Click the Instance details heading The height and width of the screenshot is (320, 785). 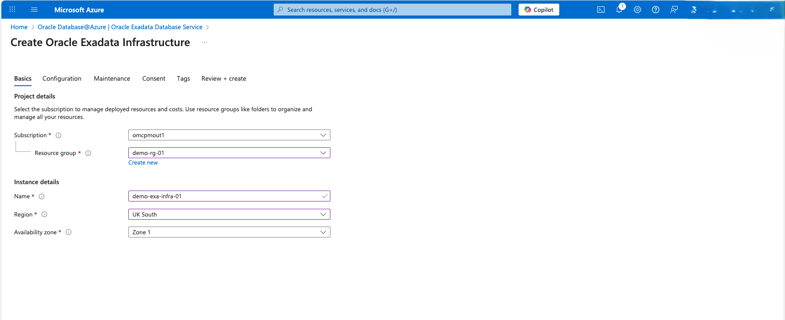click(37, 182)
